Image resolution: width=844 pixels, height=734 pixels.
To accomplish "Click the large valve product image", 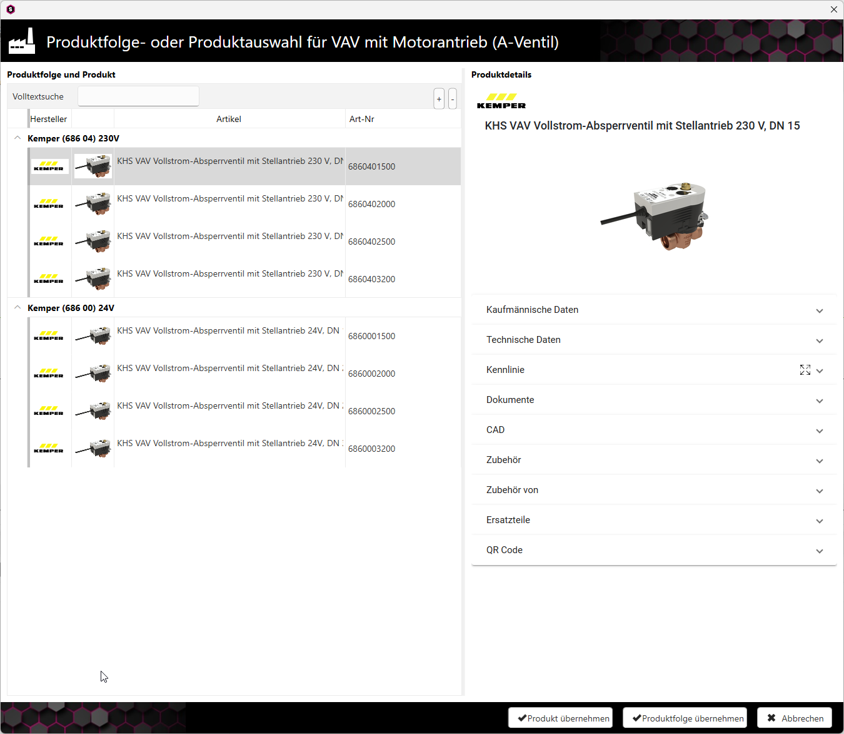I will [x=654, y=216].
